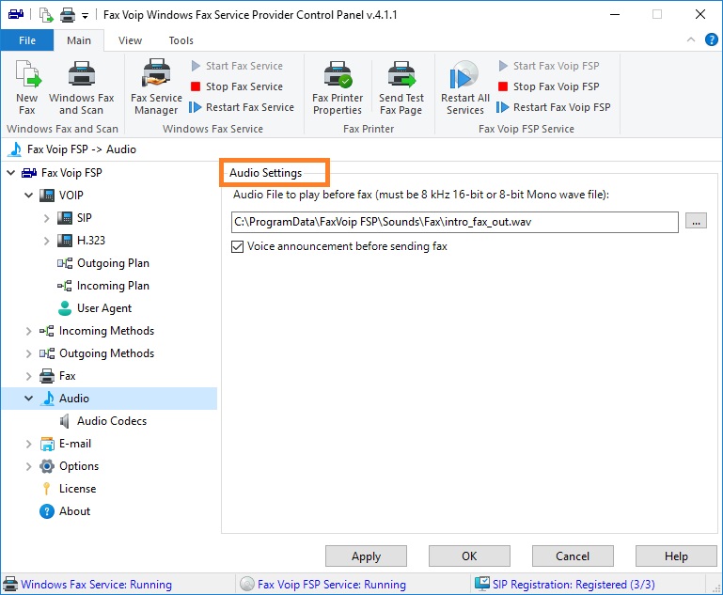
Task: Click the Help button
Action: click(676, 556)
